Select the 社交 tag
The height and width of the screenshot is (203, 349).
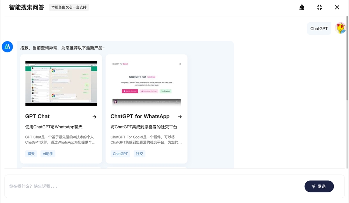pyautogui.click(x=139, y=153)
